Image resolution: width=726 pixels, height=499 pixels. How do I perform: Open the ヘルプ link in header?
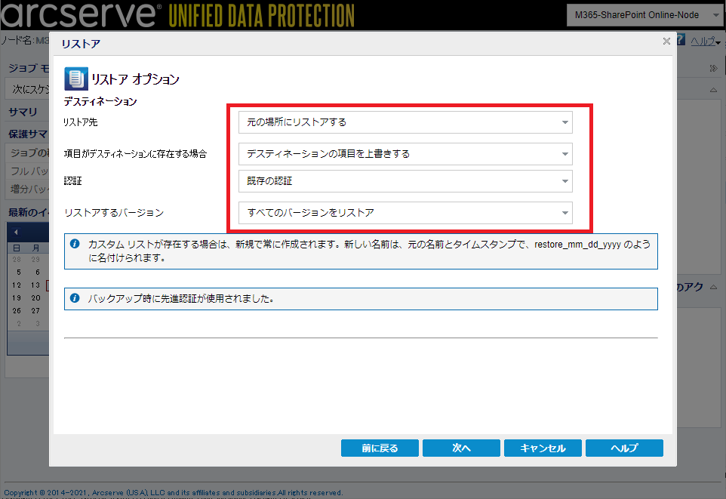[703, 42]
